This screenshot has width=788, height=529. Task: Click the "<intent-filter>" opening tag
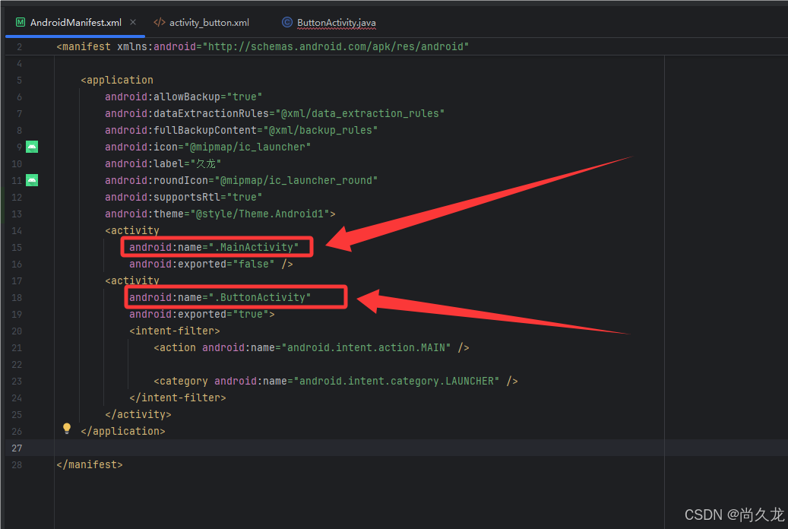coord(174,331)
